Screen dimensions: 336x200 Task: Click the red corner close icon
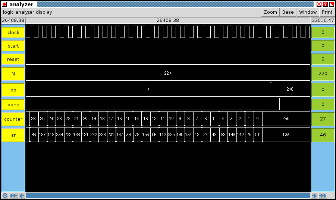(332, 4)
